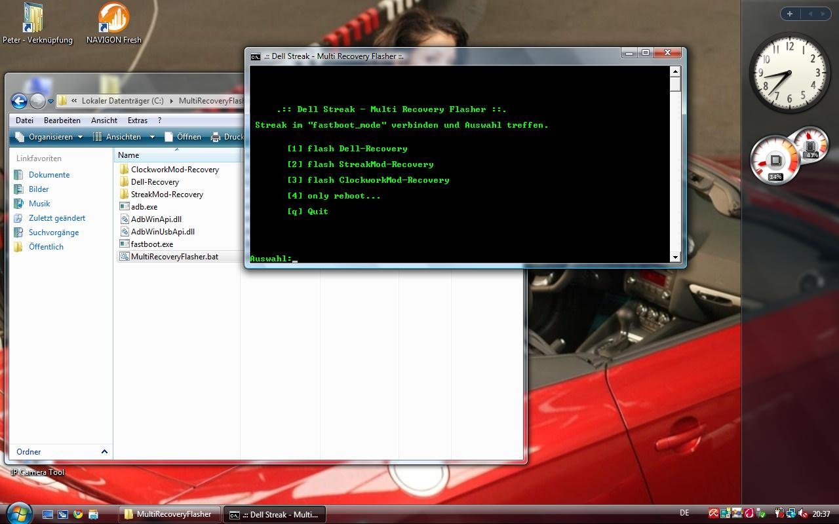The image size is (839, 524).
Task: Open Dokumente in Linkfavoriten
Action: [49, 175]
